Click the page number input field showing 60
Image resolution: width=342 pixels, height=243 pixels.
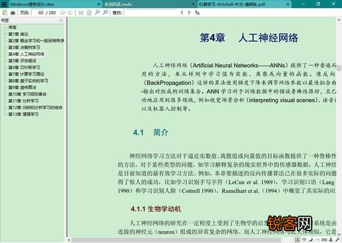click(x=38, y=12)
